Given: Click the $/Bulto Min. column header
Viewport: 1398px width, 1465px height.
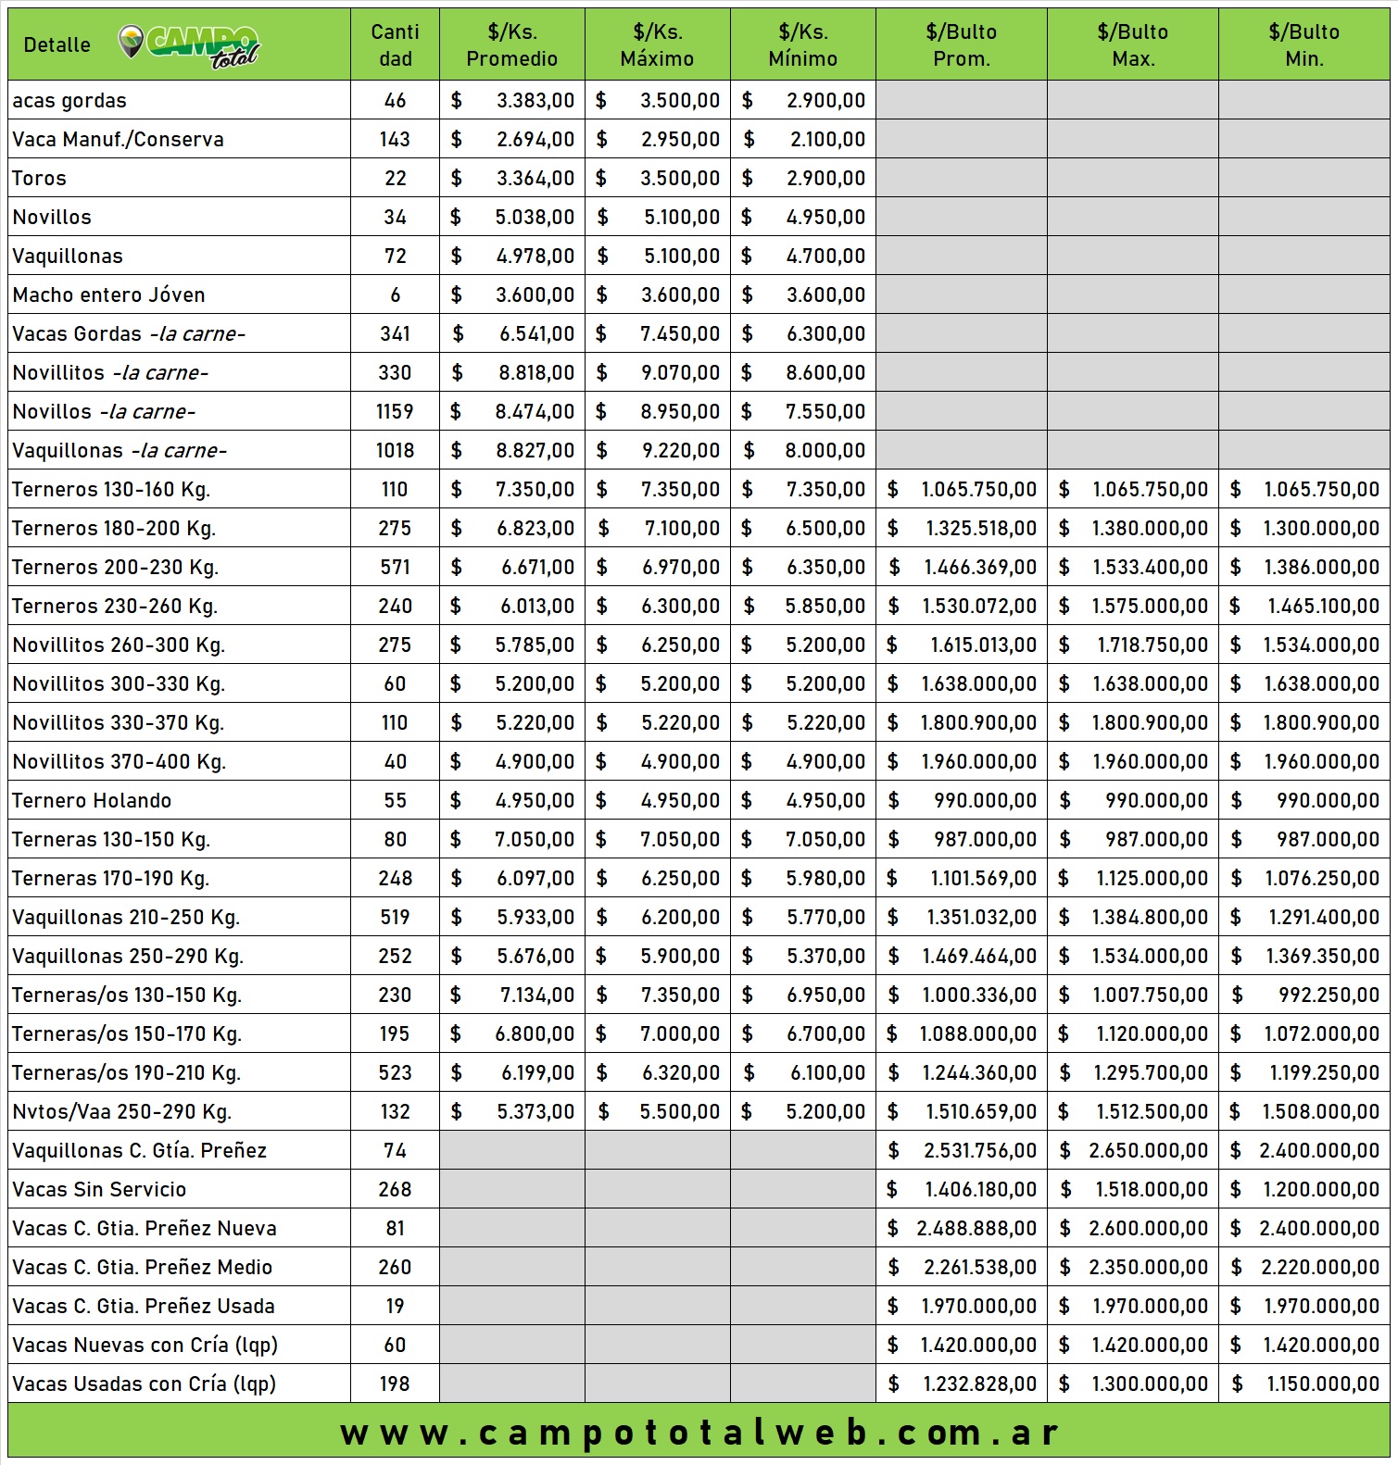Looking at the screenshot, I should pos(1304,45).
